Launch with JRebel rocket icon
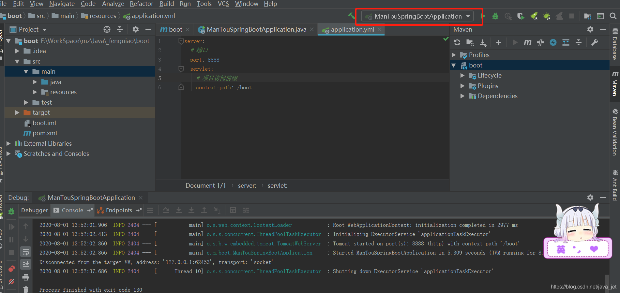 pos(534,16)
